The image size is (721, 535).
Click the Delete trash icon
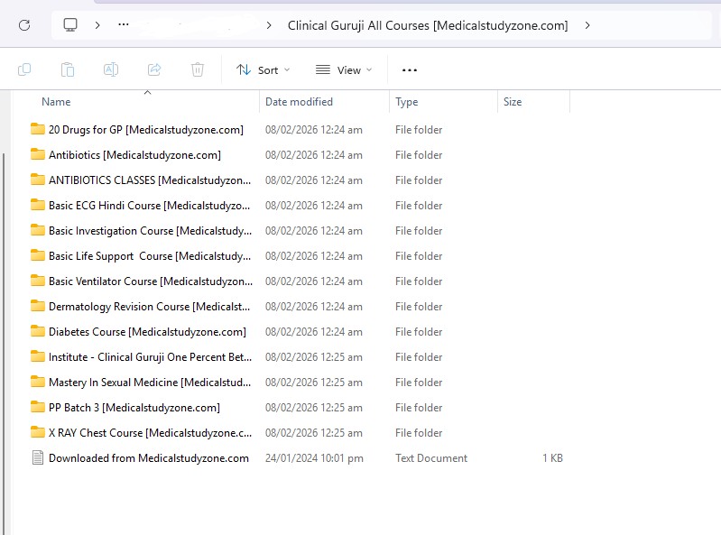coord(198,69)
